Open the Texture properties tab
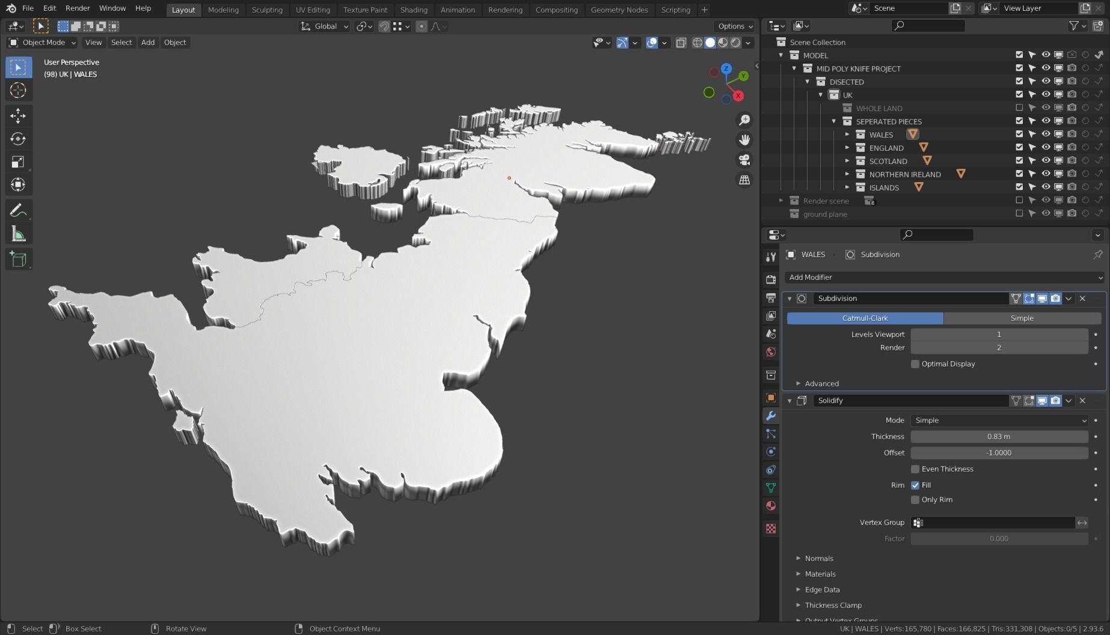The image size is (1110, 635). tap(771, 529)
